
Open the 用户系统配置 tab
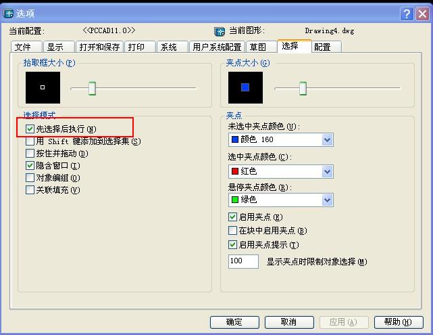pyautogui.click(x=217, y=47)
